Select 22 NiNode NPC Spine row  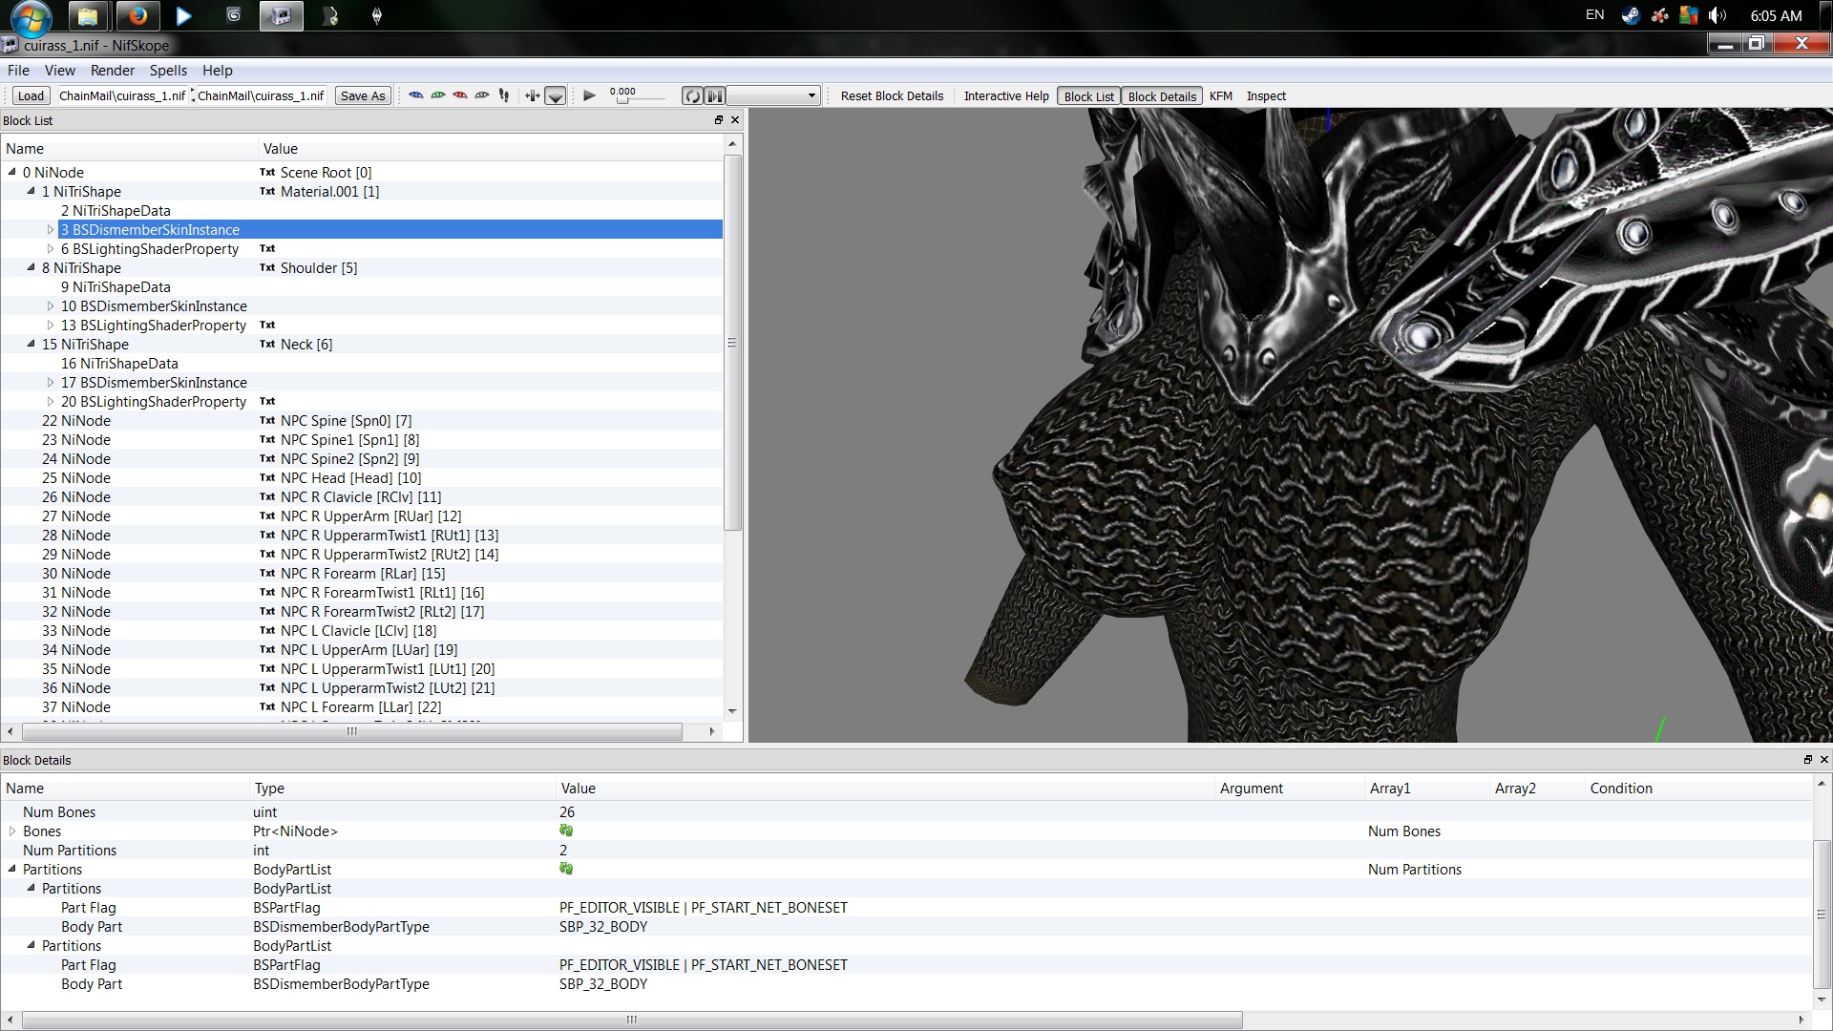click(362, 421)
